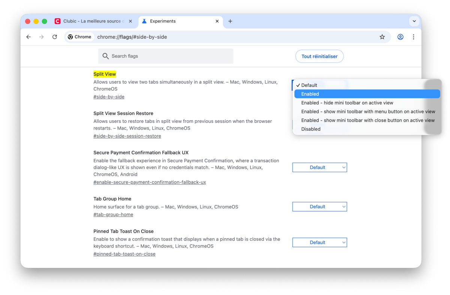Open the #side-by-side flag link
Viewport: 450px width, 295px height.
click(109, 97)
